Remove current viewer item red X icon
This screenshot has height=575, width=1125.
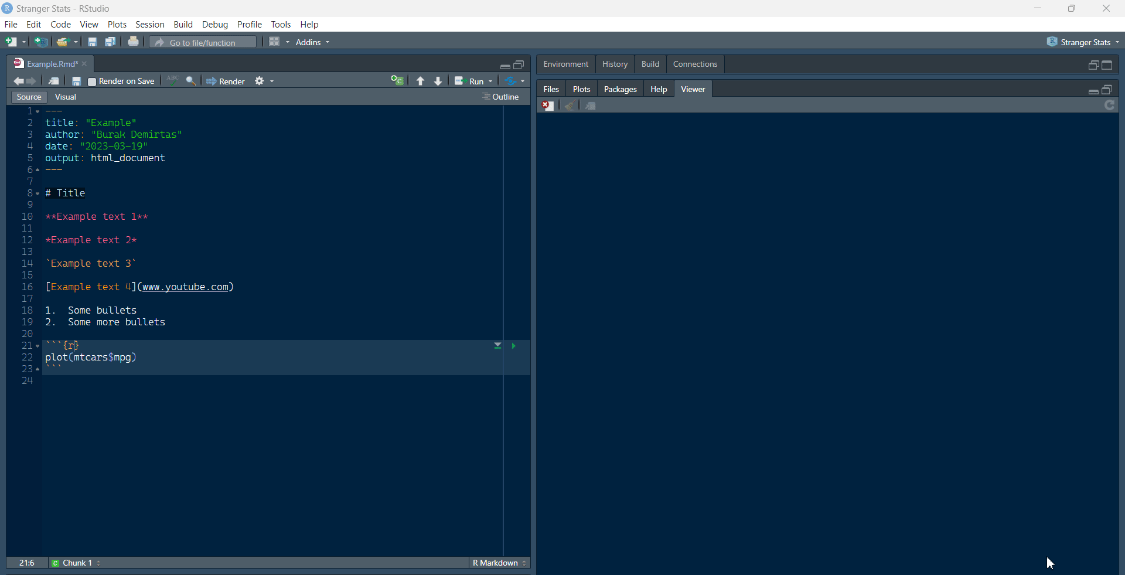(x=548, y=106)
